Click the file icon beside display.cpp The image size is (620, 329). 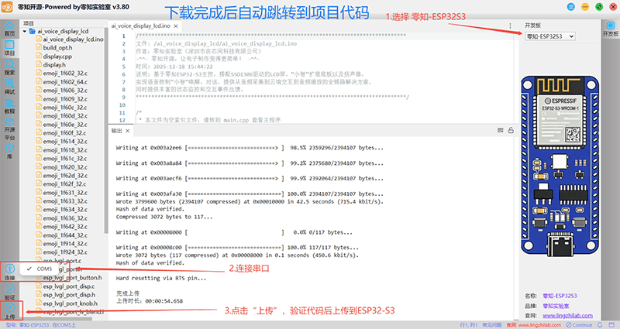tap(39, 56)
